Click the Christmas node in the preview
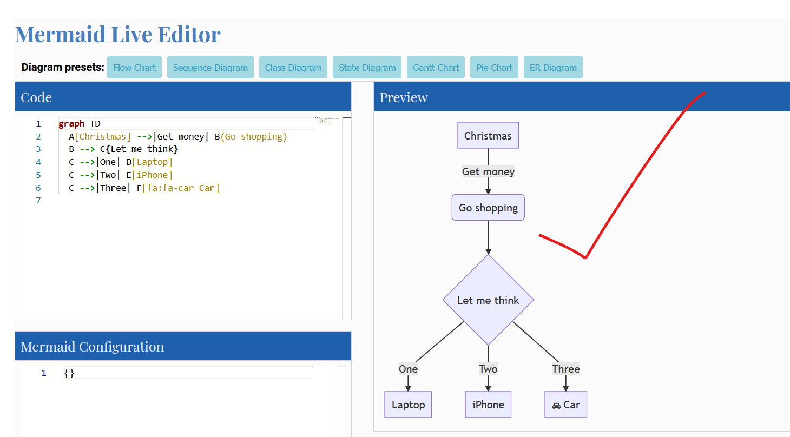The image size is (790, 437). [x=488, y=135]
